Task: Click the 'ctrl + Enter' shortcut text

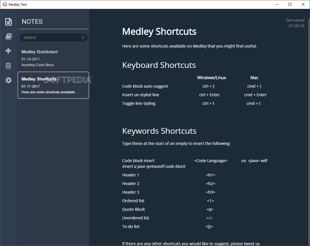Action: 209,95
